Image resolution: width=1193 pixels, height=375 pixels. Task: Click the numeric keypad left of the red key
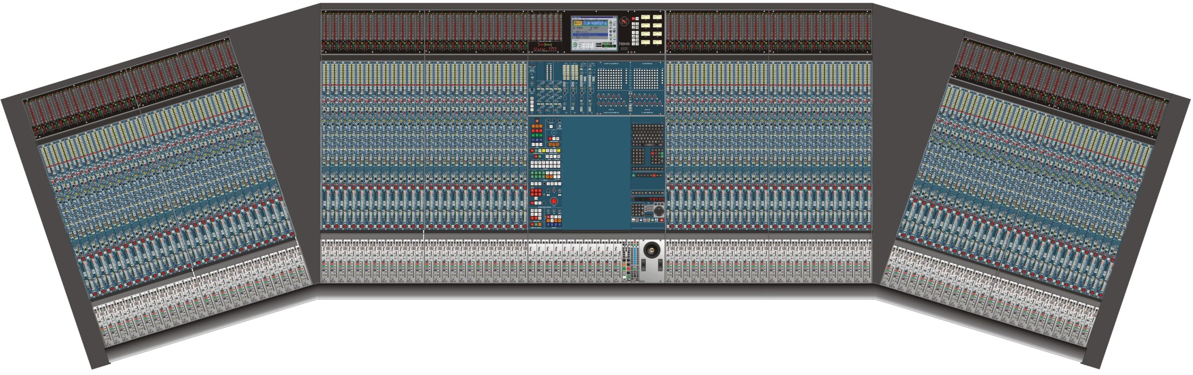click(638, 156)
